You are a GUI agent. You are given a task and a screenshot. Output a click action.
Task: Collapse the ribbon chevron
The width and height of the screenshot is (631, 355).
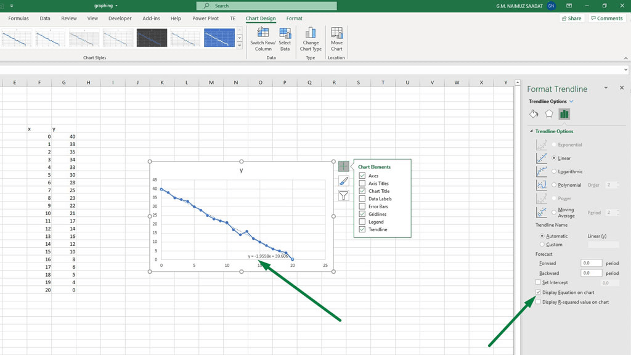(626, 59)
